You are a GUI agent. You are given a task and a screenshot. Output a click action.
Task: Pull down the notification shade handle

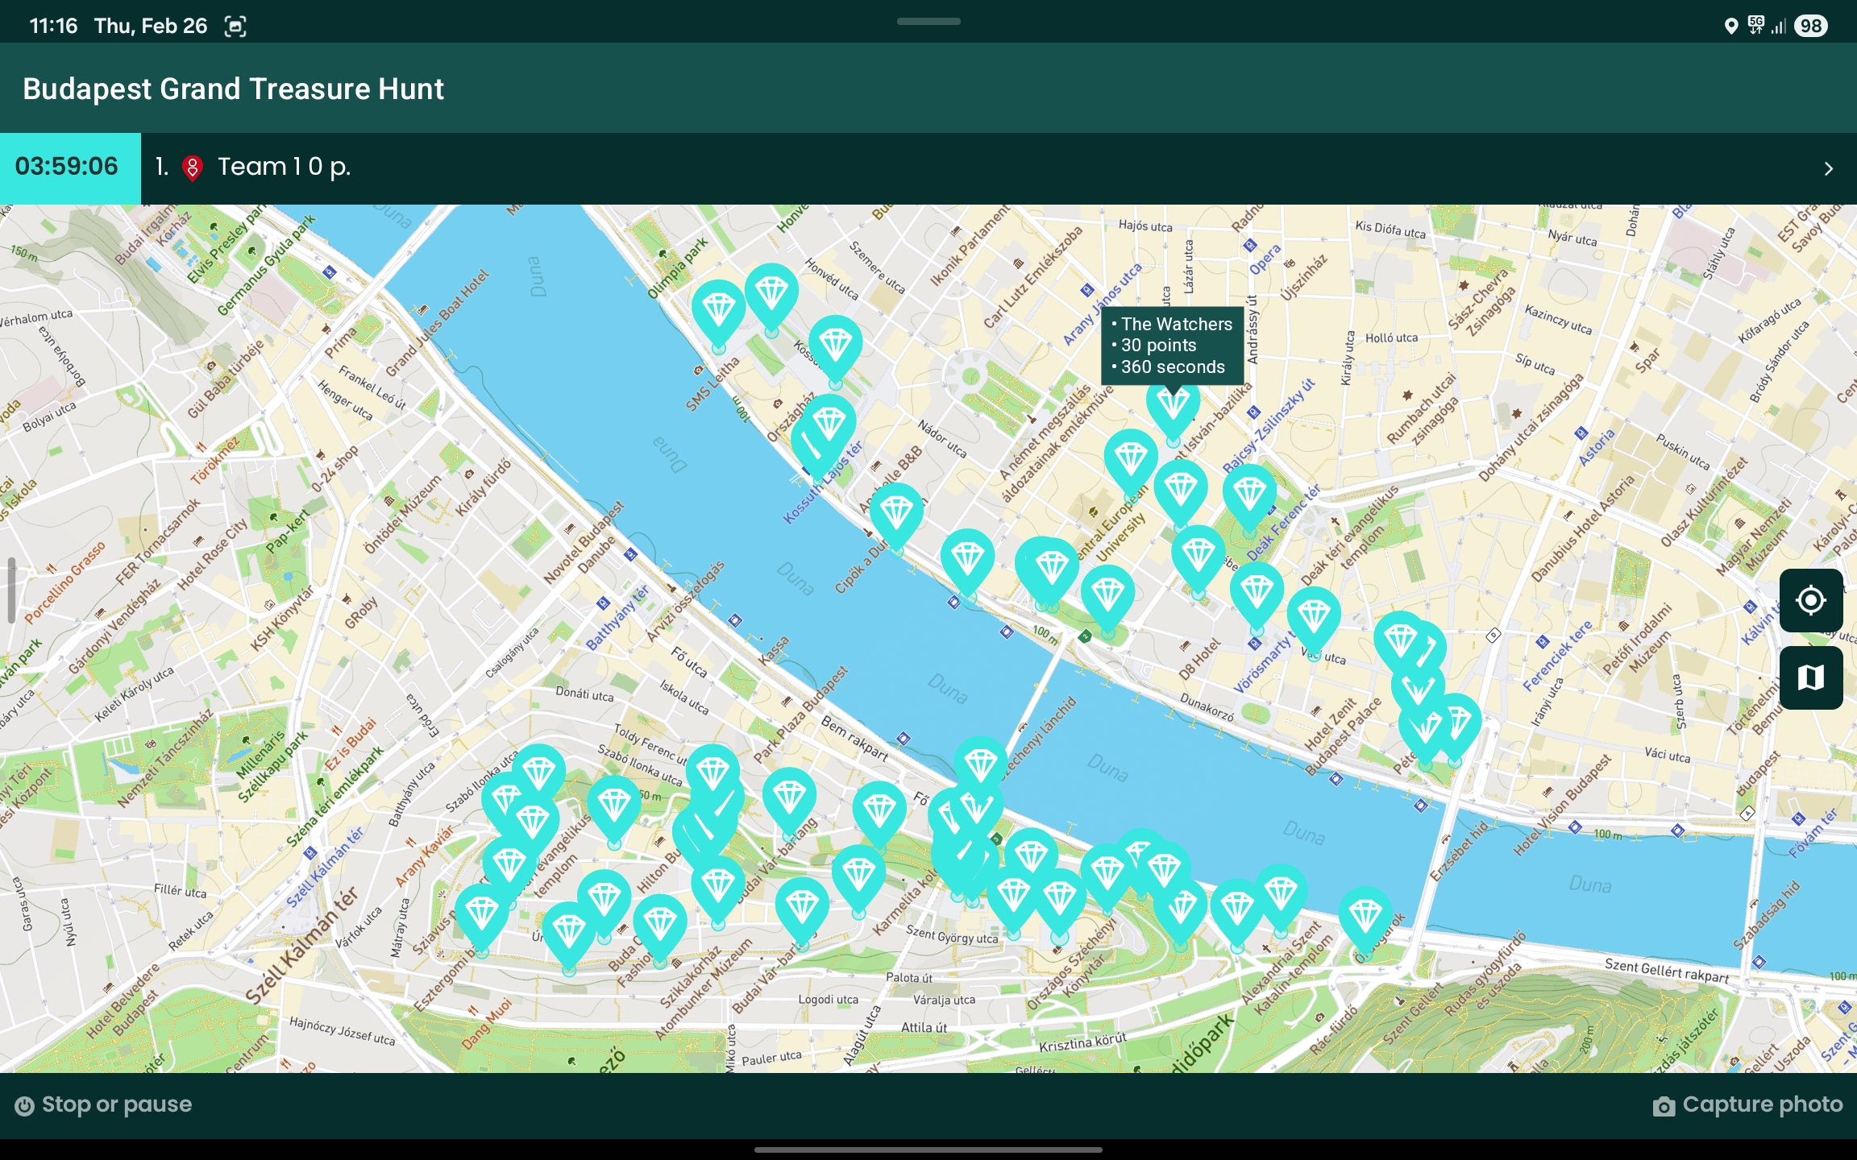point(928,21)
